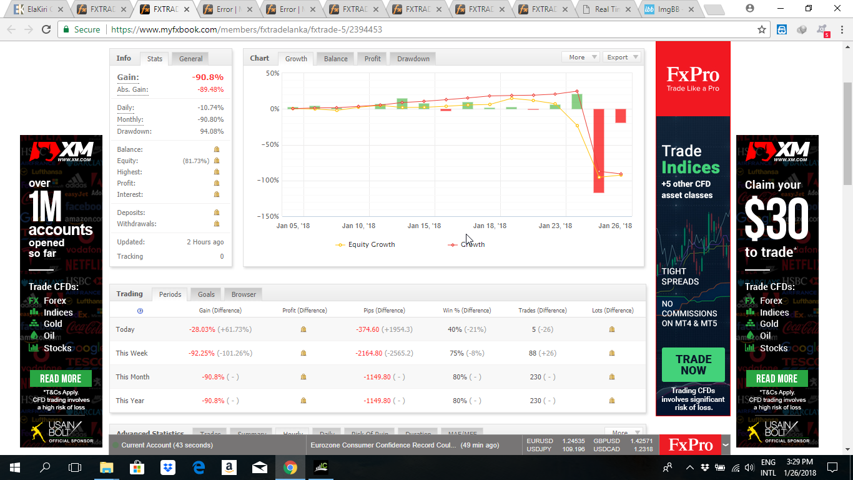Open the Goals tab in Trading panel
This screenshot has width=853, height=480.
pos(206,294)
